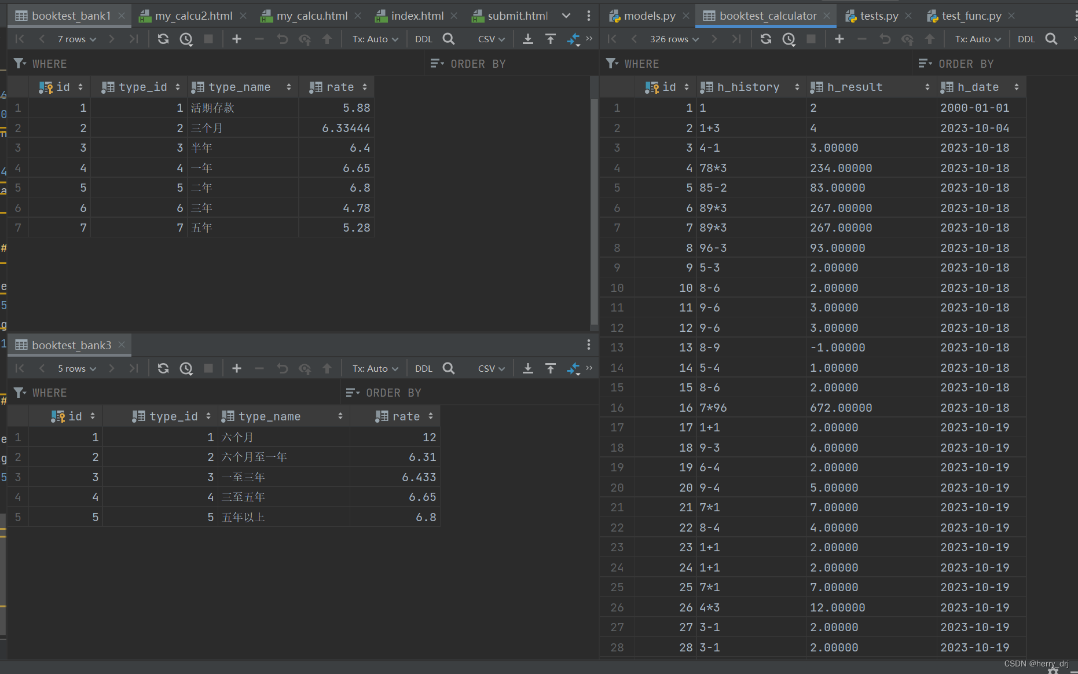Select the cell '6.33444' in rate column

tap(336, 128)
